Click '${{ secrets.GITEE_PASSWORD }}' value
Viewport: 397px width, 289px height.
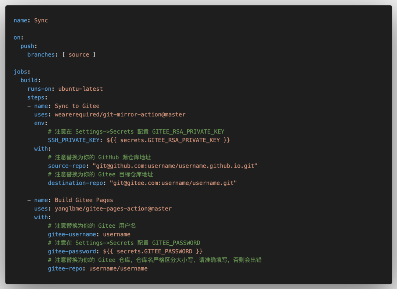pyautogui.click(x=153, y=252)
